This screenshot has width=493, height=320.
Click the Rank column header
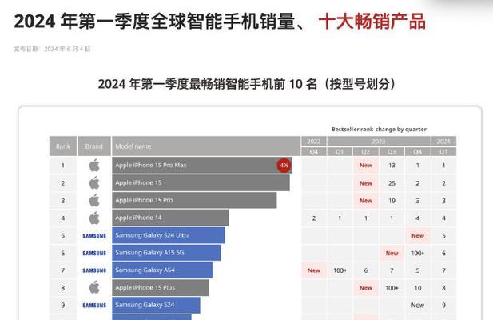click(x=63, y=146)
